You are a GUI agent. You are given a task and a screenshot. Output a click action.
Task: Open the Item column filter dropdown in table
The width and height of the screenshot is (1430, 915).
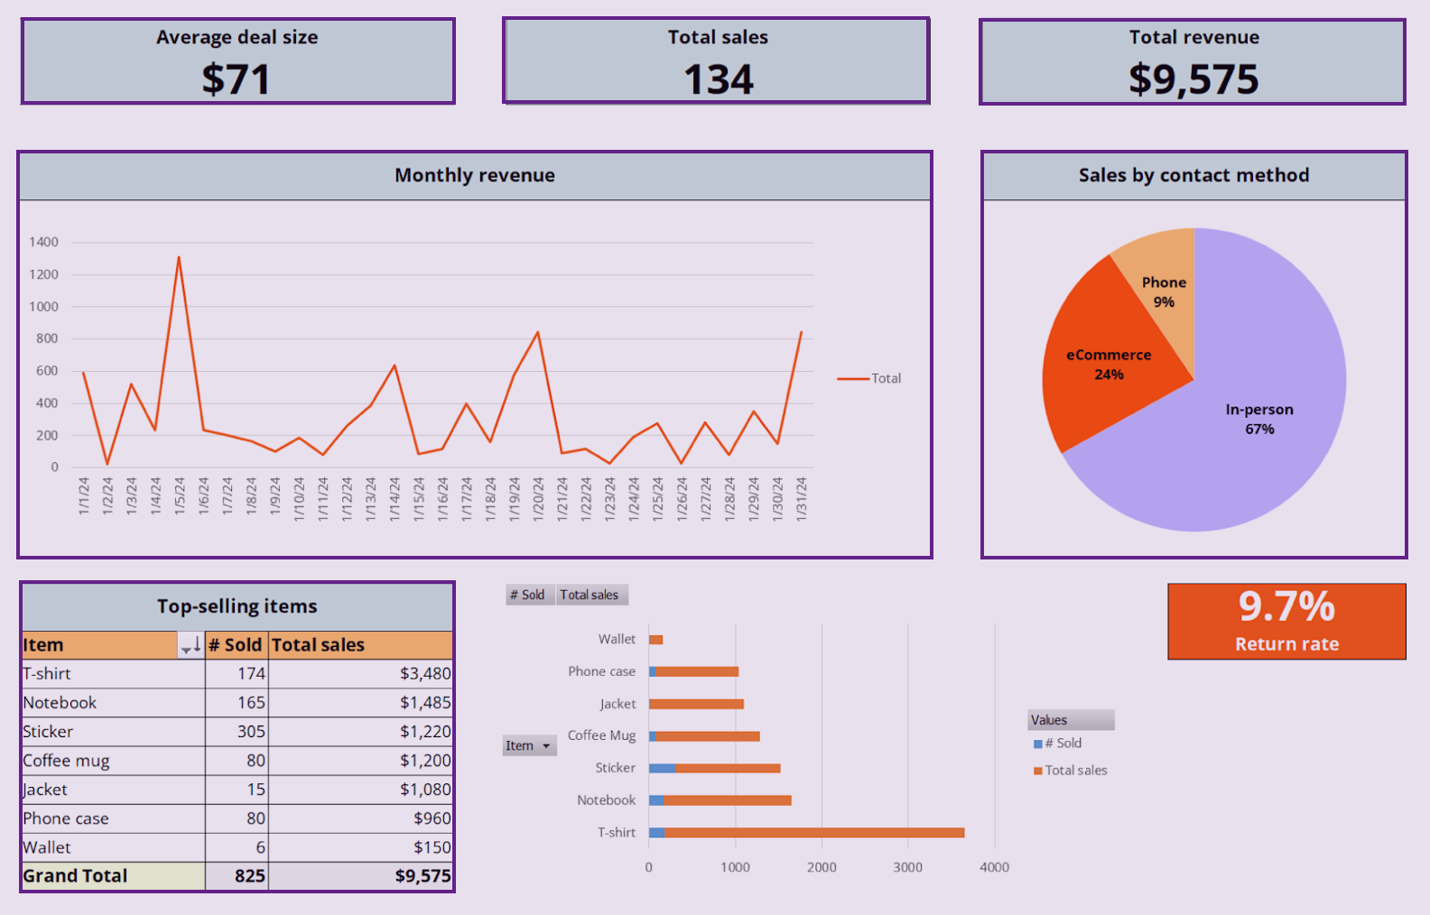click(x=190, y=645)
